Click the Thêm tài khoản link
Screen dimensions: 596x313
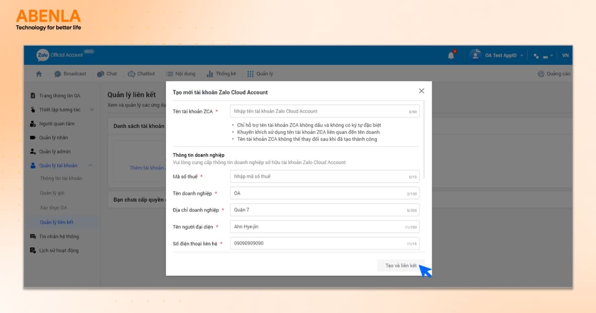[147, 168]
